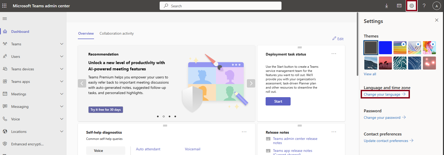Image resolution: width=444 pixels, height=155 pixels.
Task: Switch to Collaboration activity tab
Action: click(117, 34)
